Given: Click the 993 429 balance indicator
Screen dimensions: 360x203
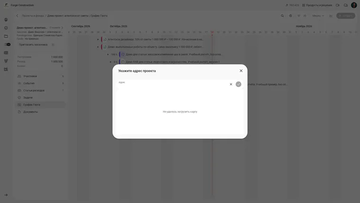Looking at the screenshot, I should click(x=292, y=5).
